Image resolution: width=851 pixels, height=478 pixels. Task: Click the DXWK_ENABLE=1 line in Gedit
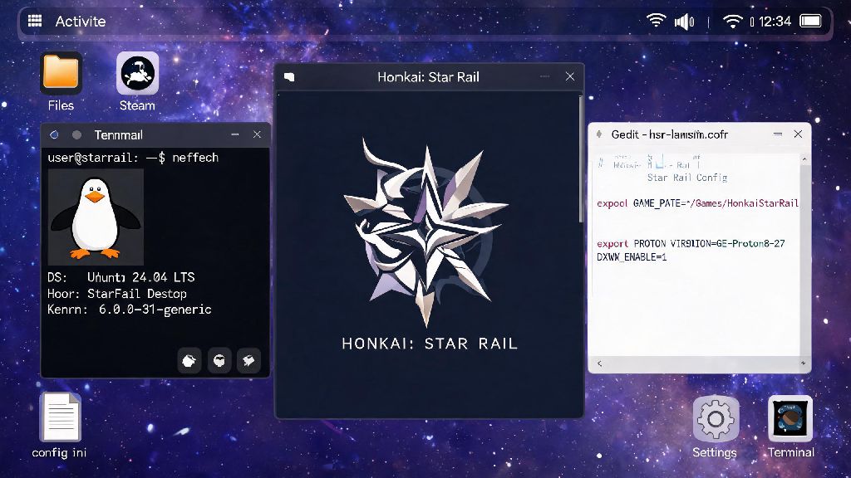632,257
